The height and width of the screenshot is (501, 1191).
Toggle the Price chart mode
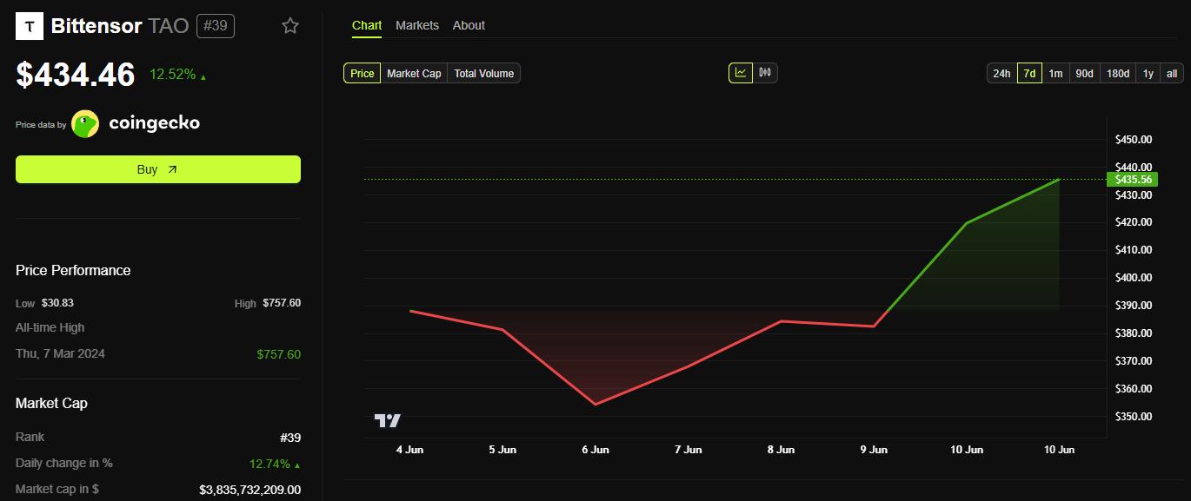[x=361, y=73]
